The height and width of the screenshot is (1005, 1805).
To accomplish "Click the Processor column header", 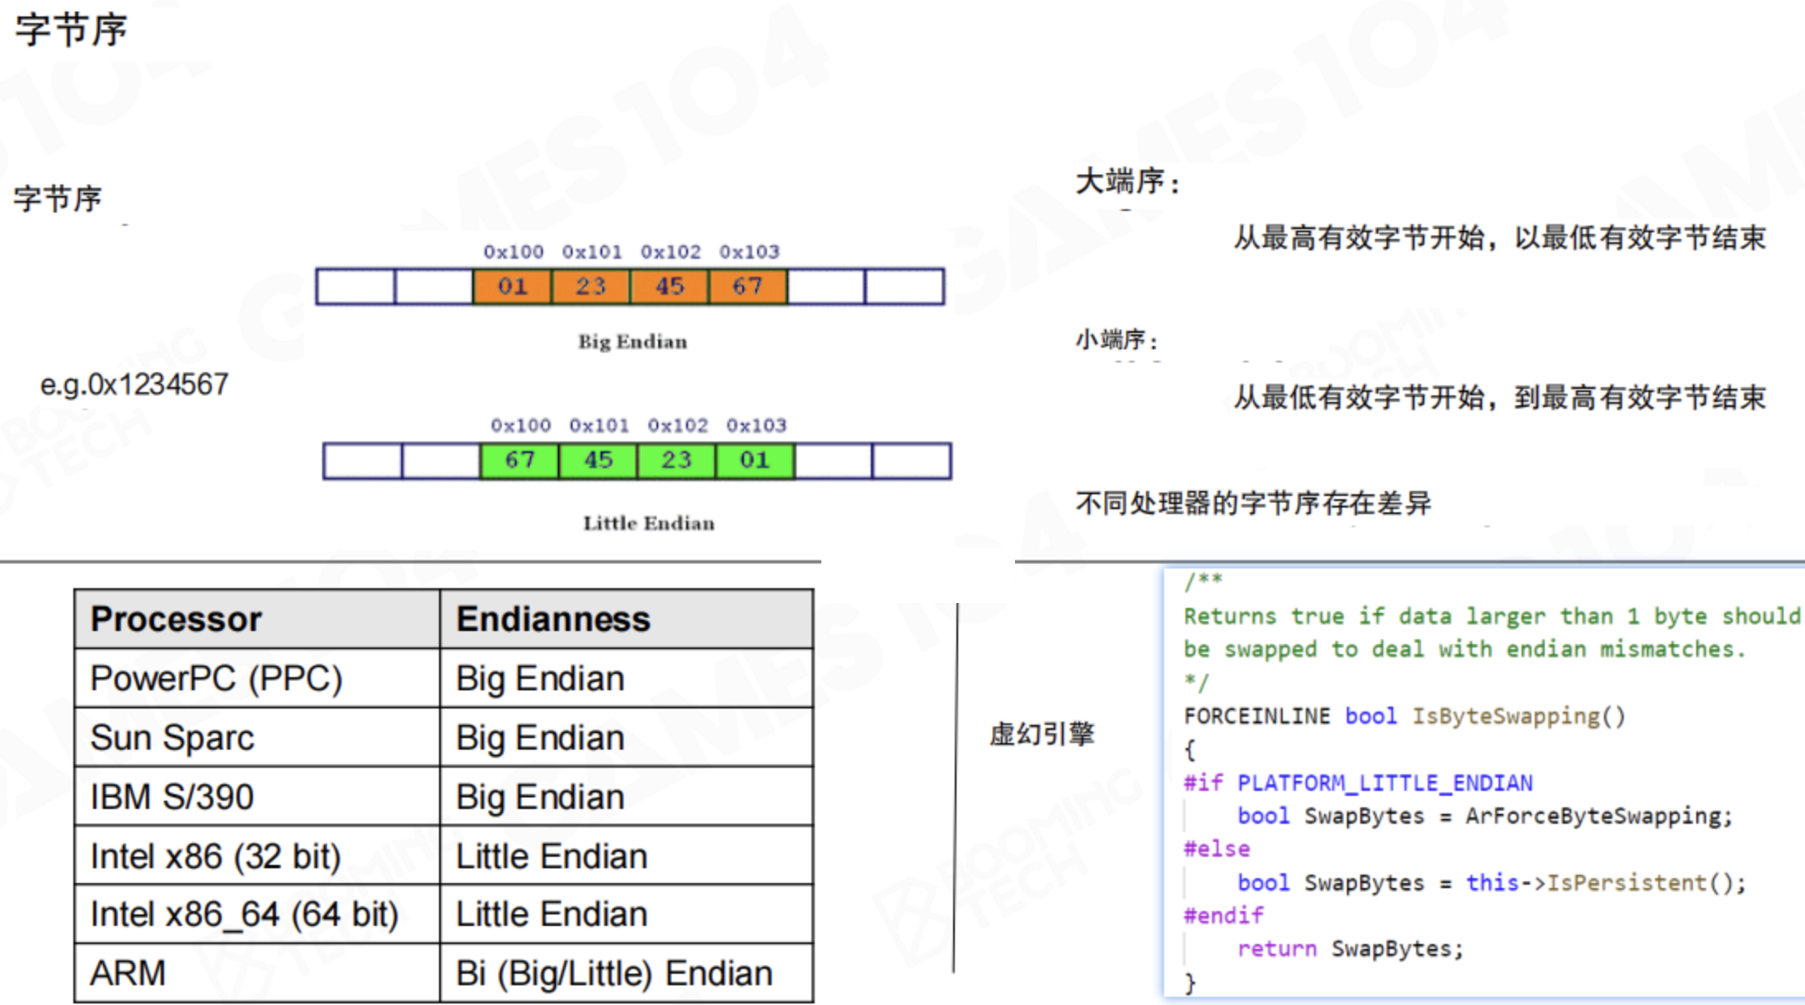I will (175, 619).
